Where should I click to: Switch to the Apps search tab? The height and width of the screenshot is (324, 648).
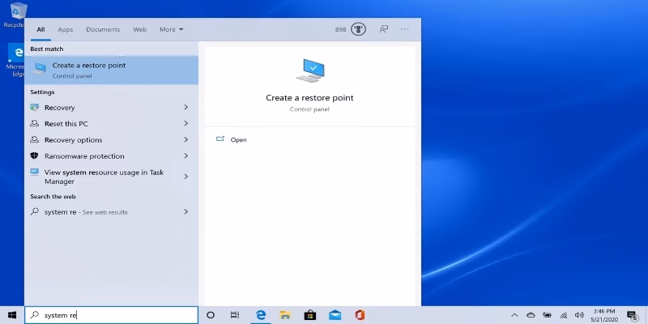[65, 29]
